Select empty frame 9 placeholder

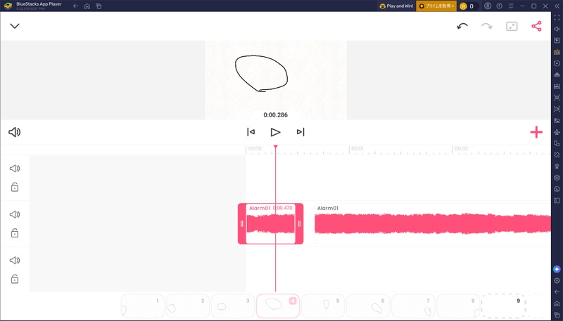503,306
